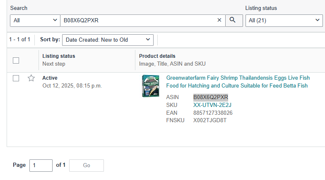The image size is (325, 180).
Task: Expand the Listing status 'All (21)' dropdown
Action: pyautogui.click(x=284, y=21)
